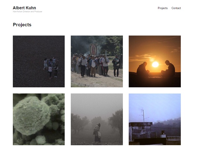This screenshot has width=197, height=157.
Task: Open the project with people dancing on dark ground
Action: point(39,61)
